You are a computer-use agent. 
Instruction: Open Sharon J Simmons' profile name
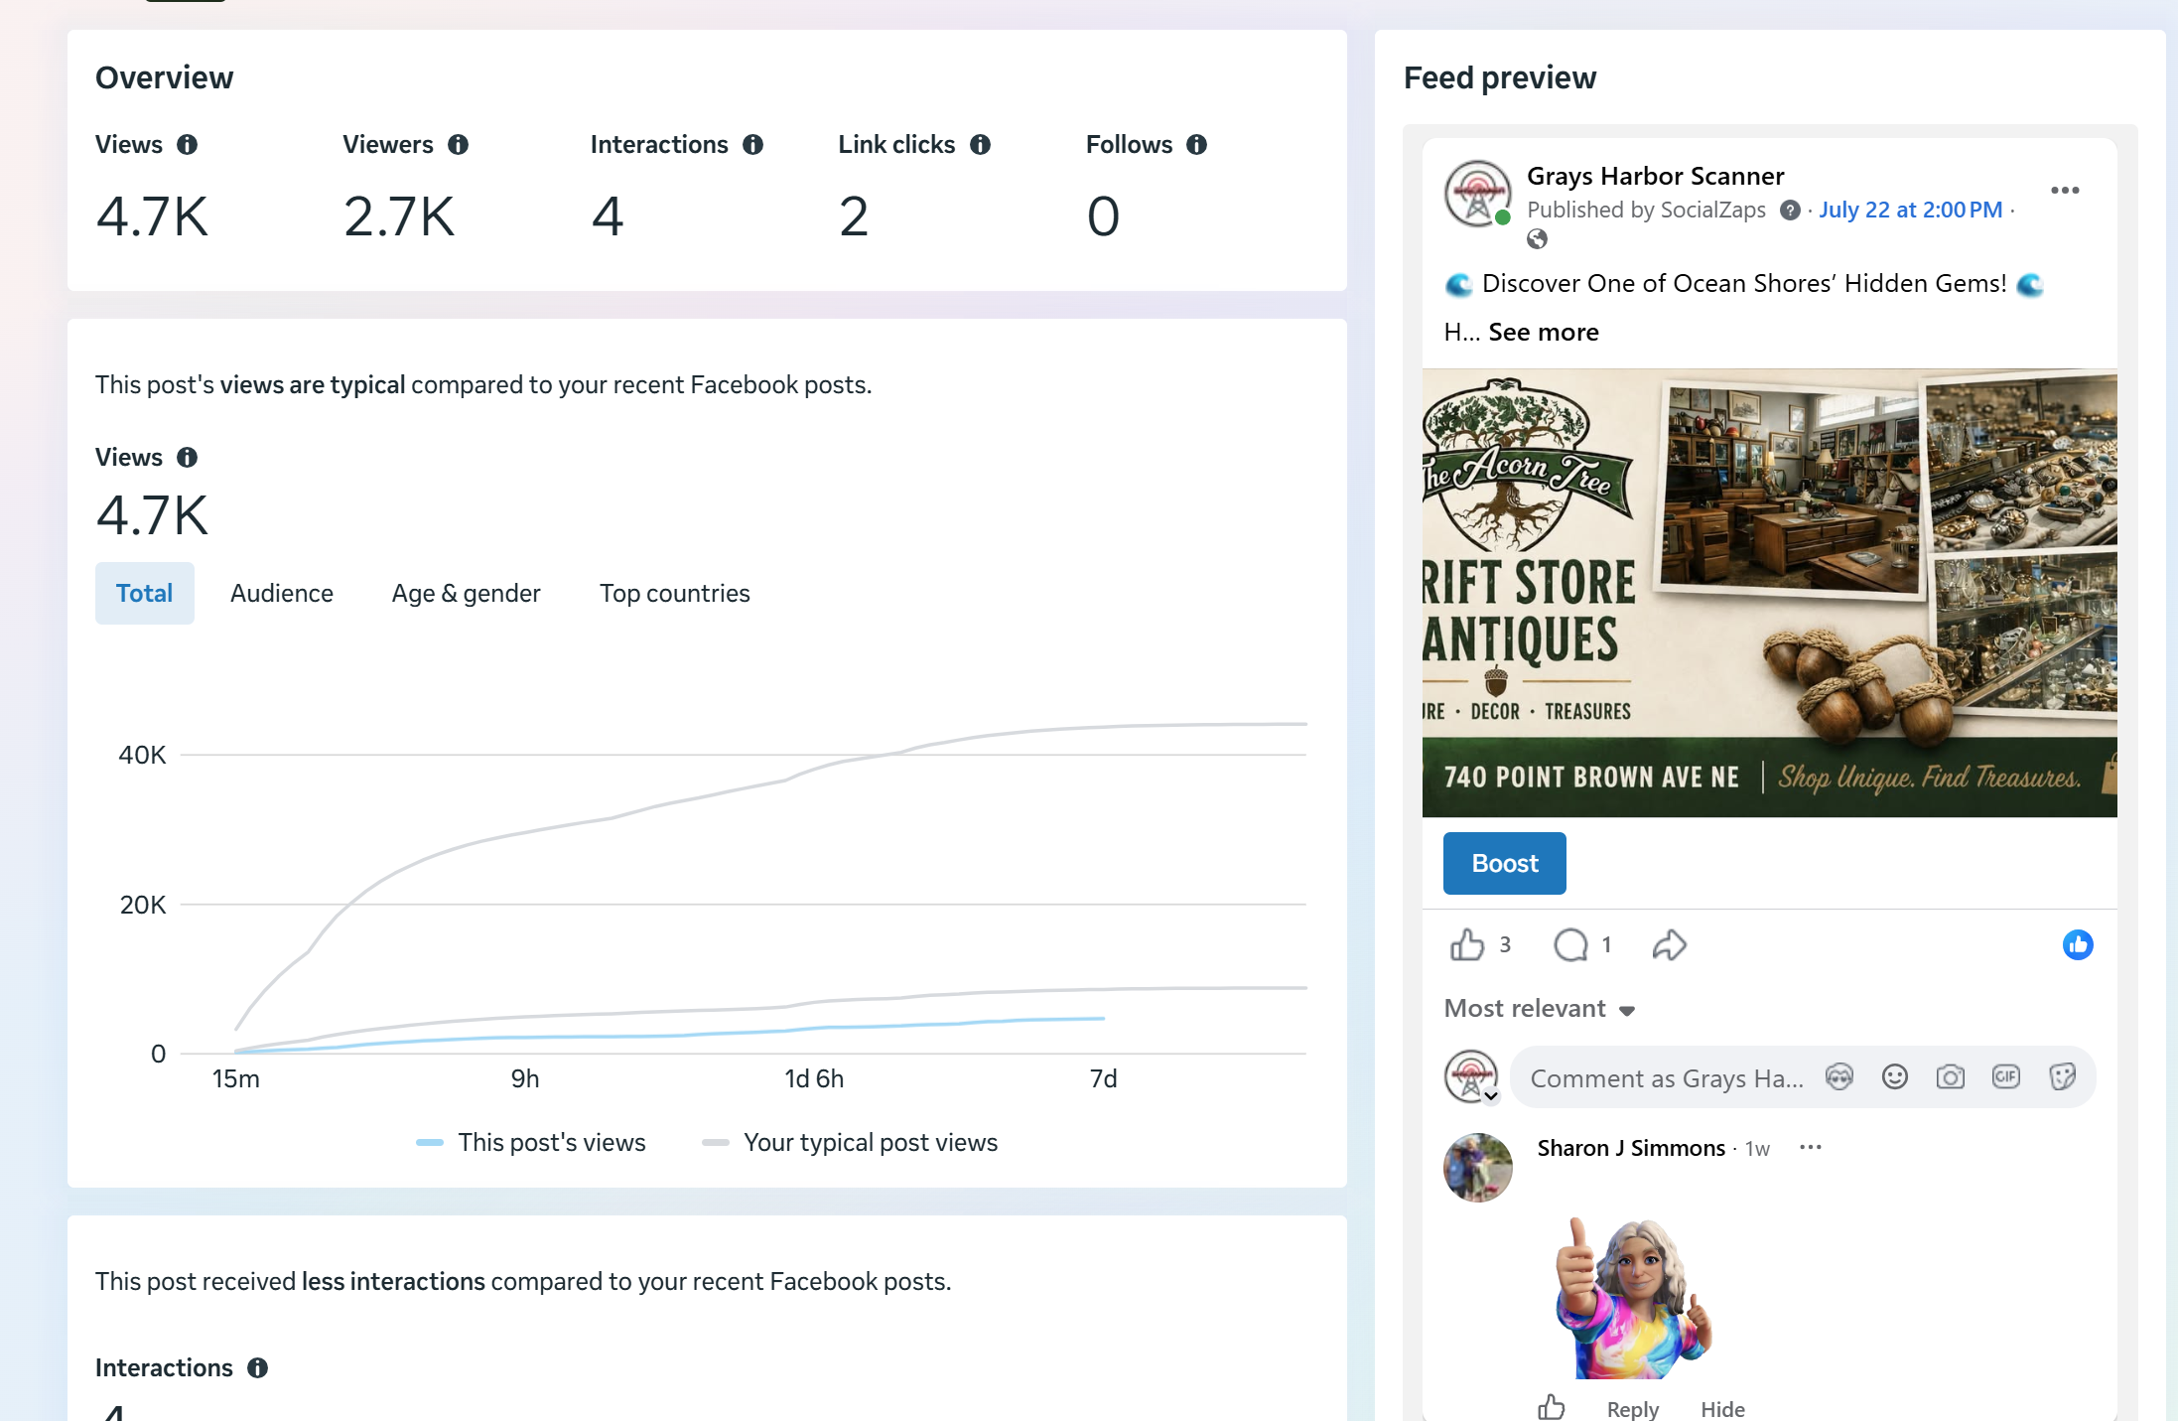coord(1631,1148)
